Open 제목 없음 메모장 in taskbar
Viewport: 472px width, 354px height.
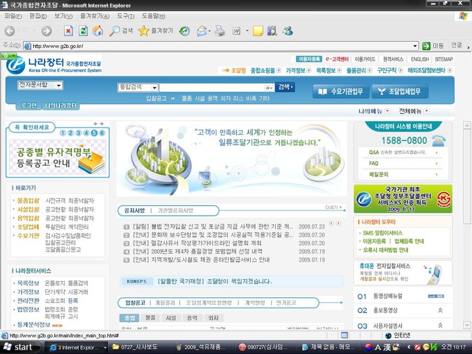point(328,347)
